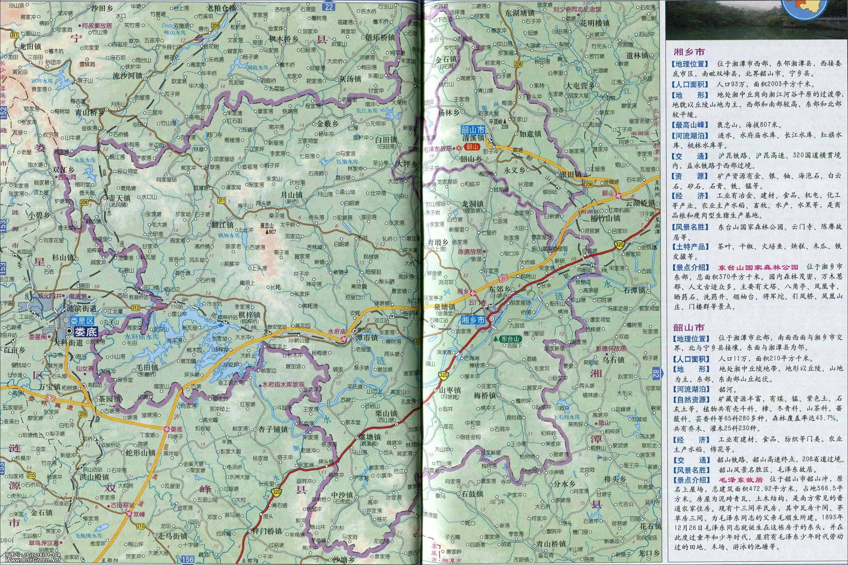The height and width of the screenshot is (565, 848).
Task: Select the blue 韶山市 city label
Action: (x=473, y=130)
